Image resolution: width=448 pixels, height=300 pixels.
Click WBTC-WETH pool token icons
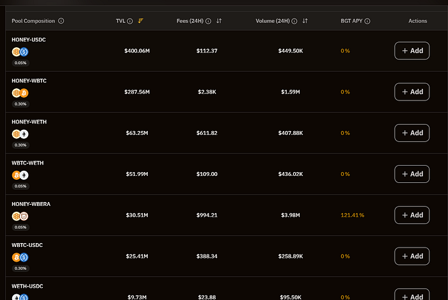pos(20,175)
